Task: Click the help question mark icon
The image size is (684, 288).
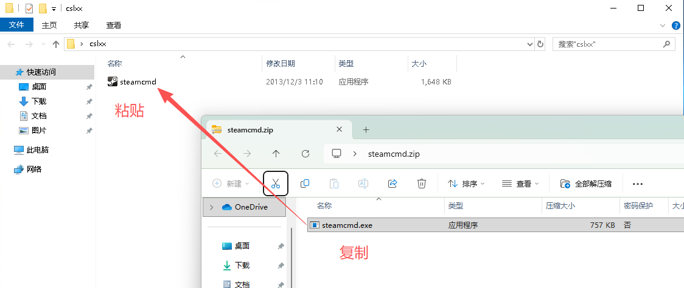Action: tap(675, 26)
